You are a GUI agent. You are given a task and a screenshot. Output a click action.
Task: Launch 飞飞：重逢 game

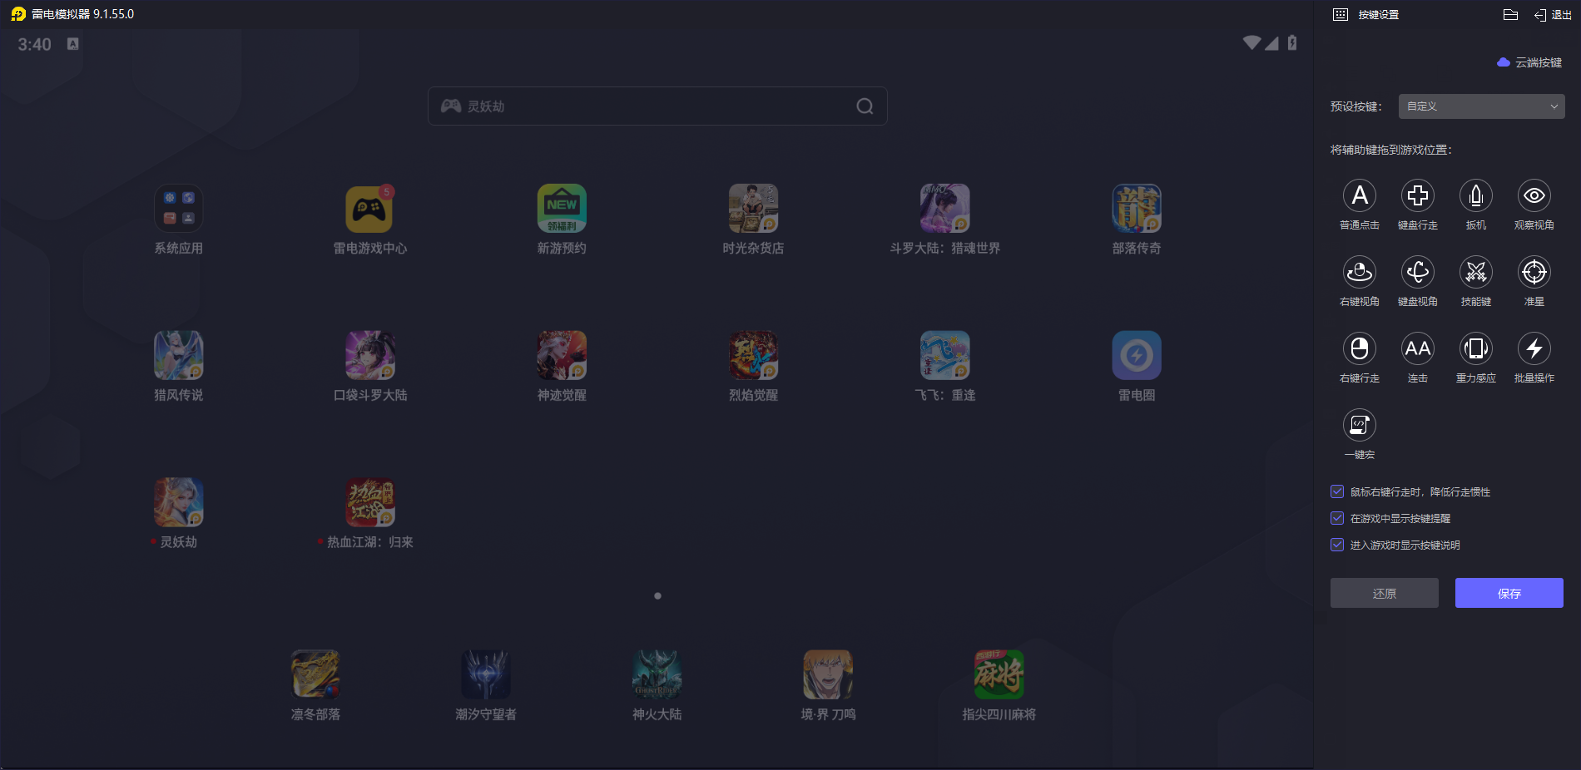tap(945, 355)
